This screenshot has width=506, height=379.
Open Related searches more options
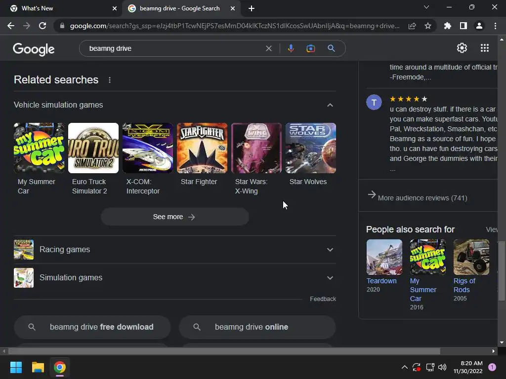110,80
